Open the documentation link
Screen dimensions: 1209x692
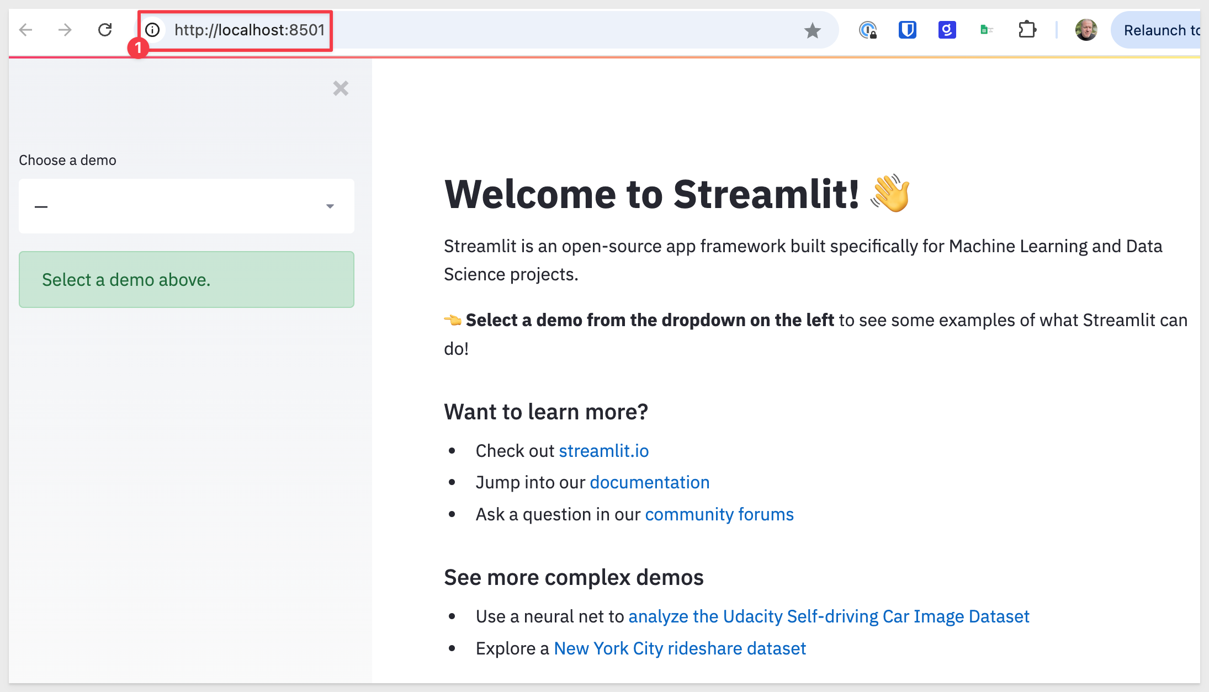pos(650,482)
